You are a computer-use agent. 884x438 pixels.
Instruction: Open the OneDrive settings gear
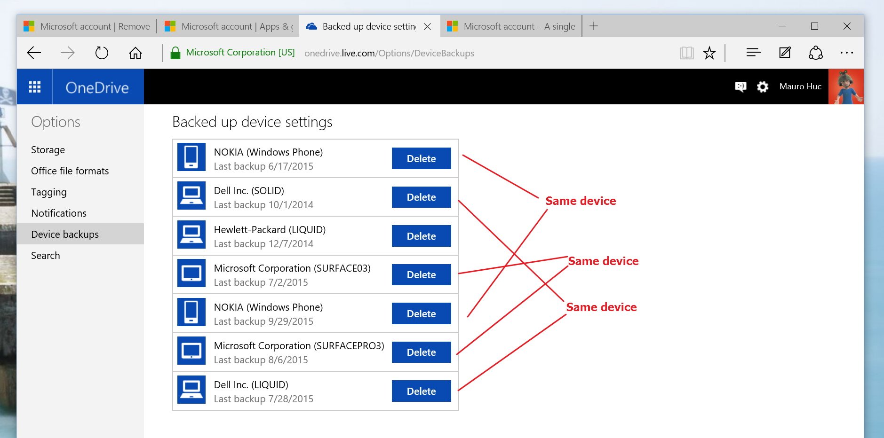[763, 87]
